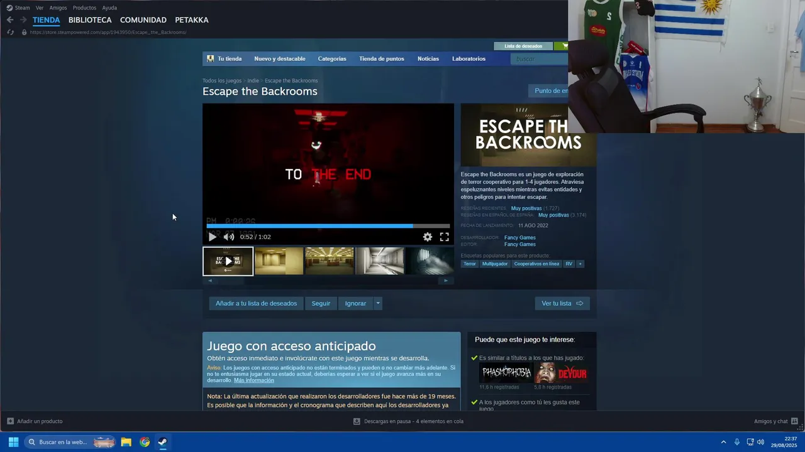Switch trailer to fullscreen
Image resolution: width=805 pixels, height=452 pixels.
[444, 237]
